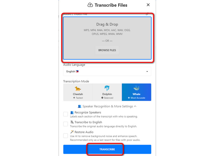Image resolution: width=217 pixels, height=156 pixels.
Task: Click the Speaker Recognition & More Settings label
Action: pos(108,106)
